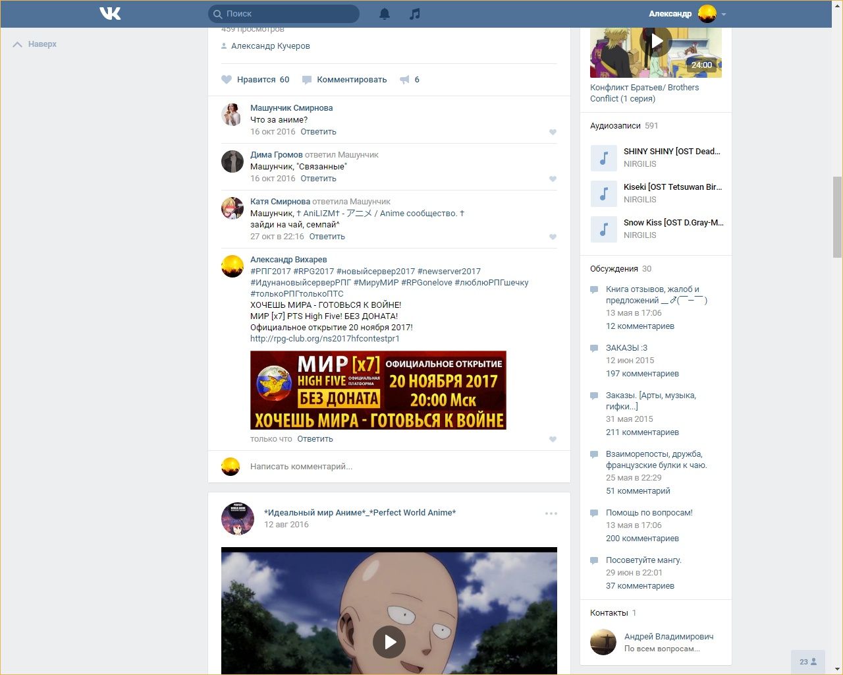Screen dimensions: 843x675
Task: Click the VK logo home icon
Action: pyautogui.click(x=110, y=13)
